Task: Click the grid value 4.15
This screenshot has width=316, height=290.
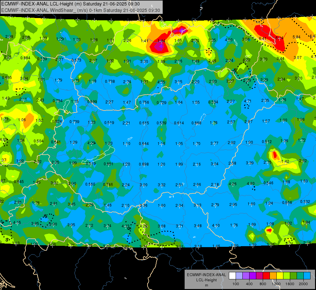Action: [17, 223]
